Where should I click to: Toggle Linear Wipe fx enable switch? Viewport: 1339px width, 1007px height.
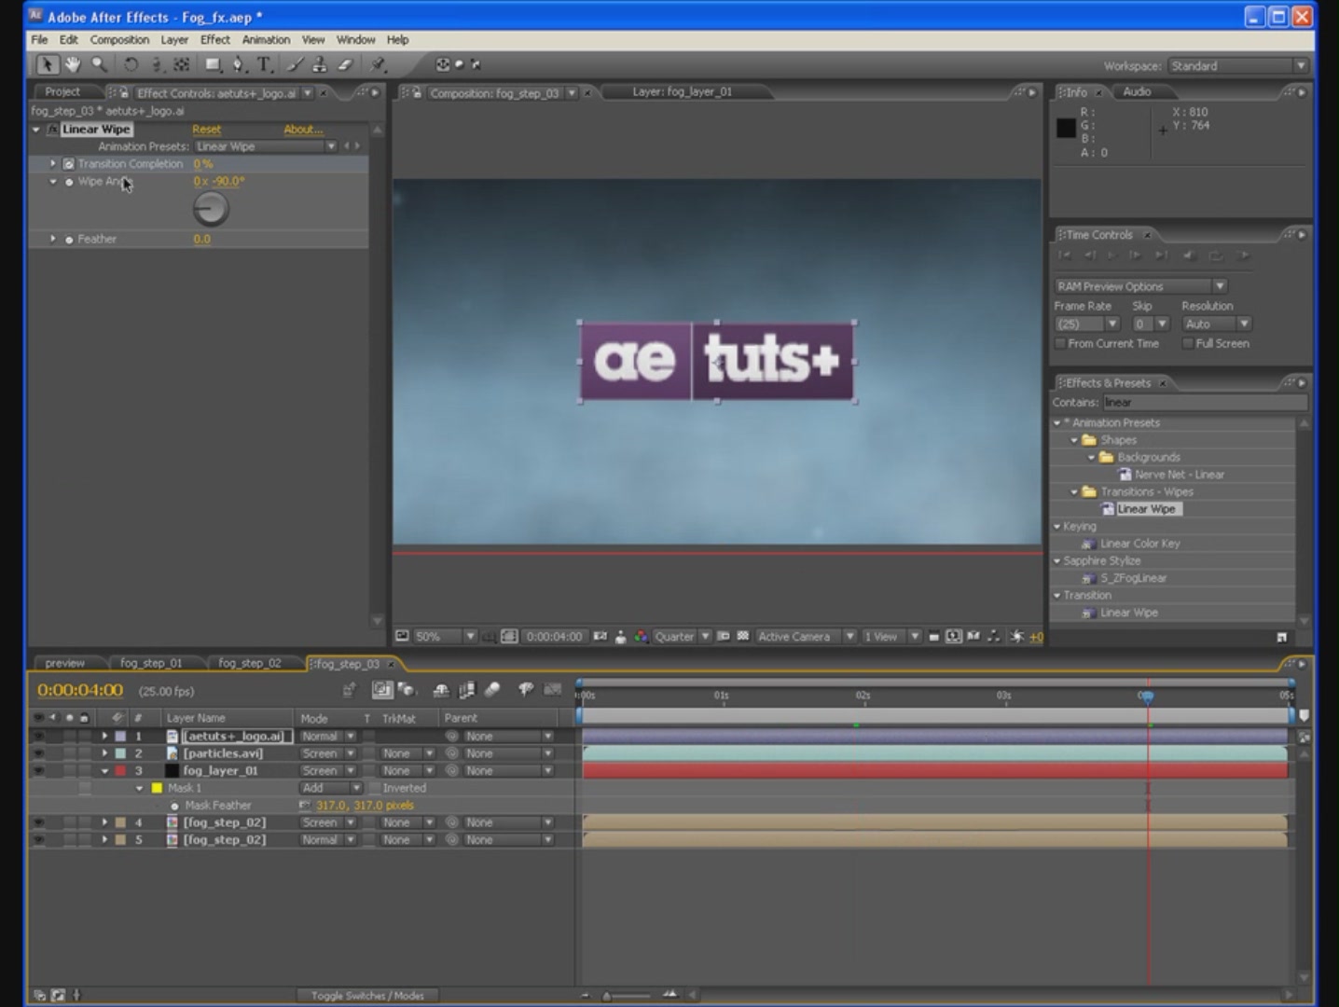point(53,130)
